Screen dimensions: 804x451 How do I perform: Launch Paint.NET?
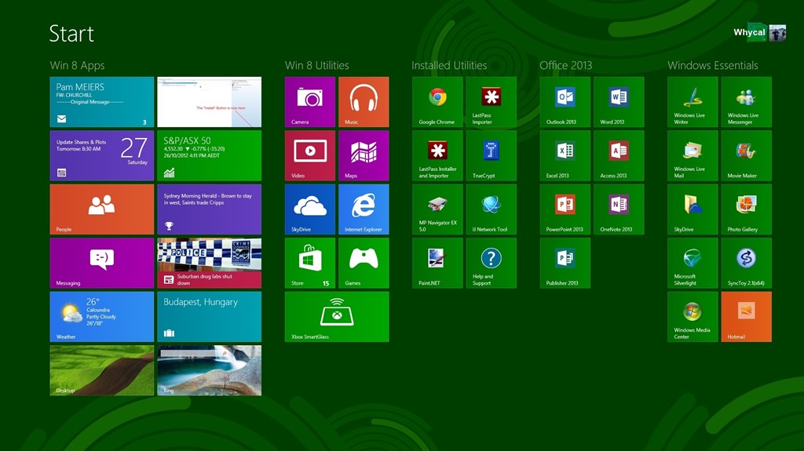click(x=437, y=263)
